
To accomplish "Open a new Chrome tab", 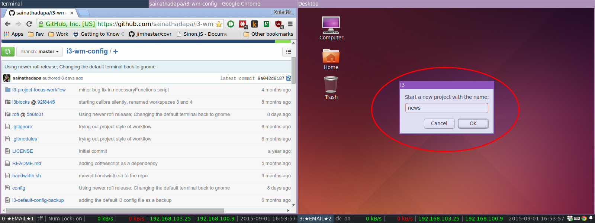I will coord(84,13).
